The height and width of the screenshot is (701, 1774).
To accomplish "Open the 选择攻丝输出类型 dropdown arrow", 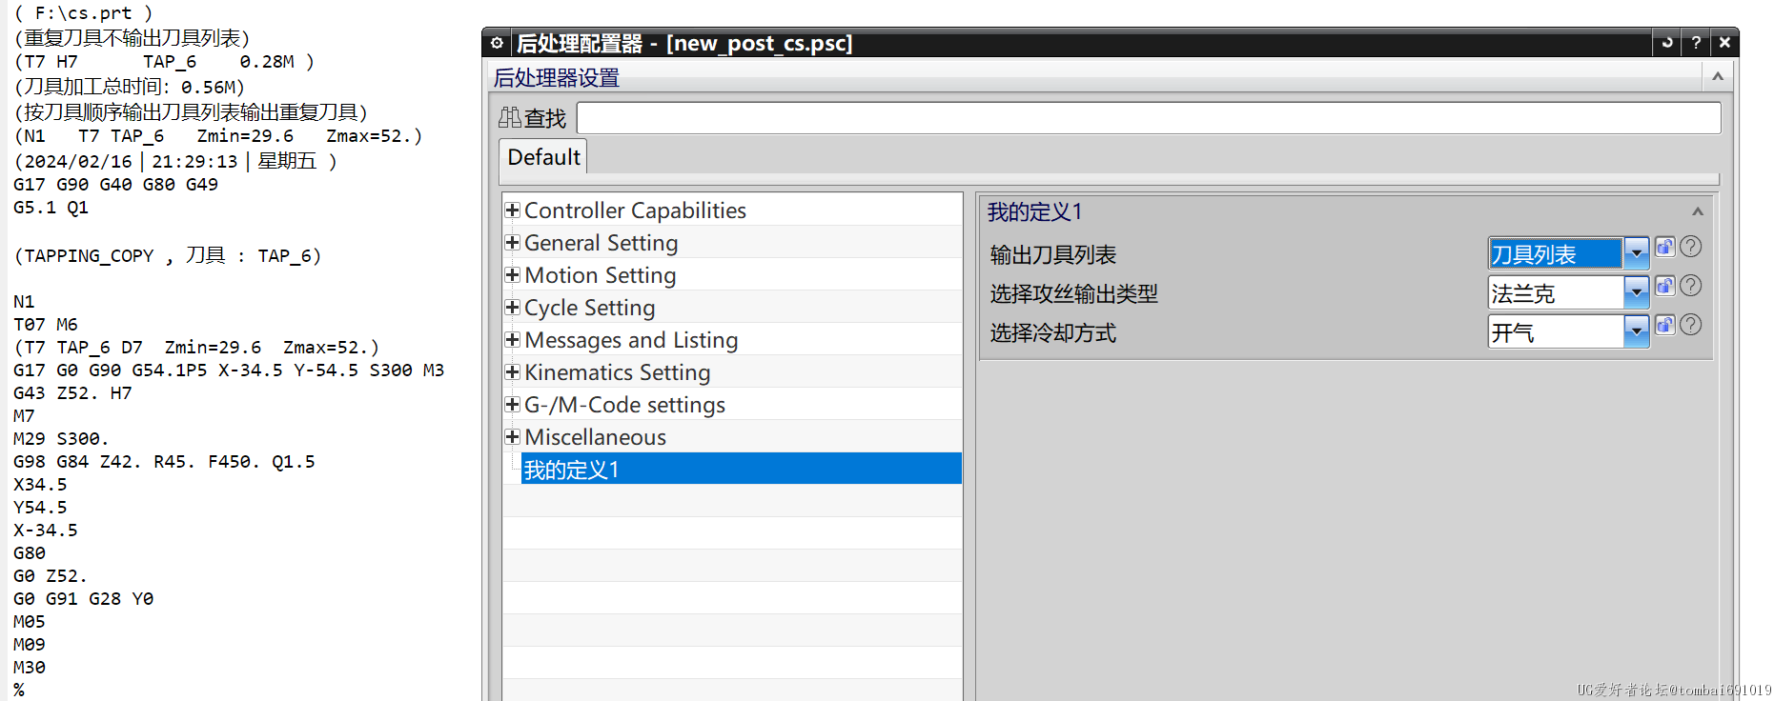I will click(1637, 292).
